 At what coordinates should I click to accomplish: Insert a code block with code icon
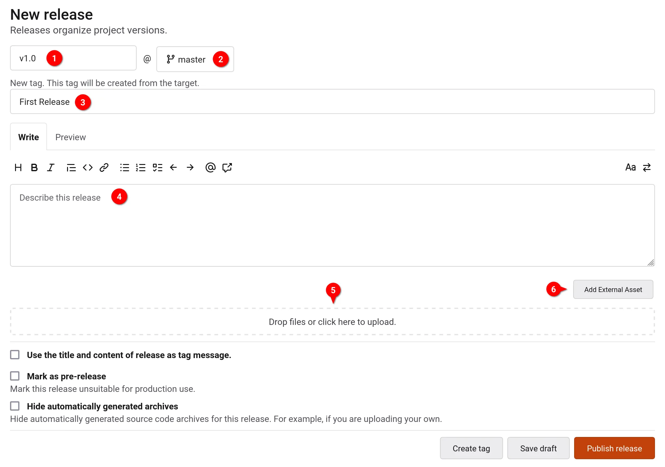tap(88, 168)
